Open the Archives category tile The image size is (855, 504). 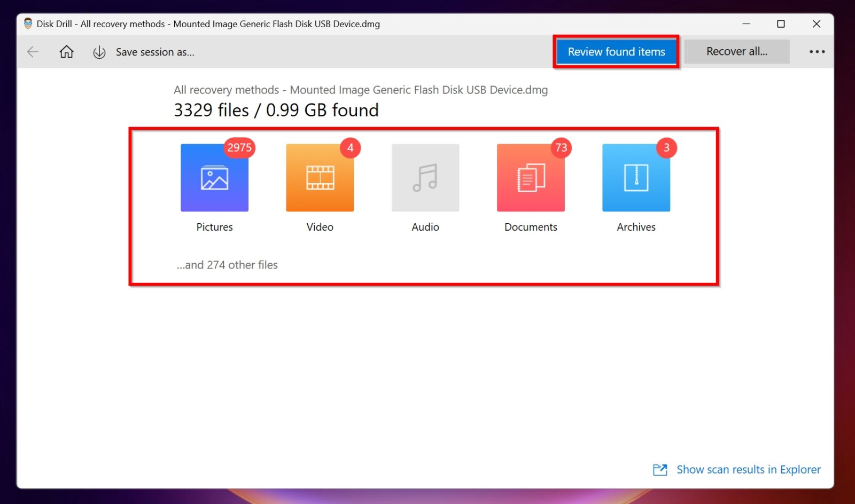(x=636, y=178)
